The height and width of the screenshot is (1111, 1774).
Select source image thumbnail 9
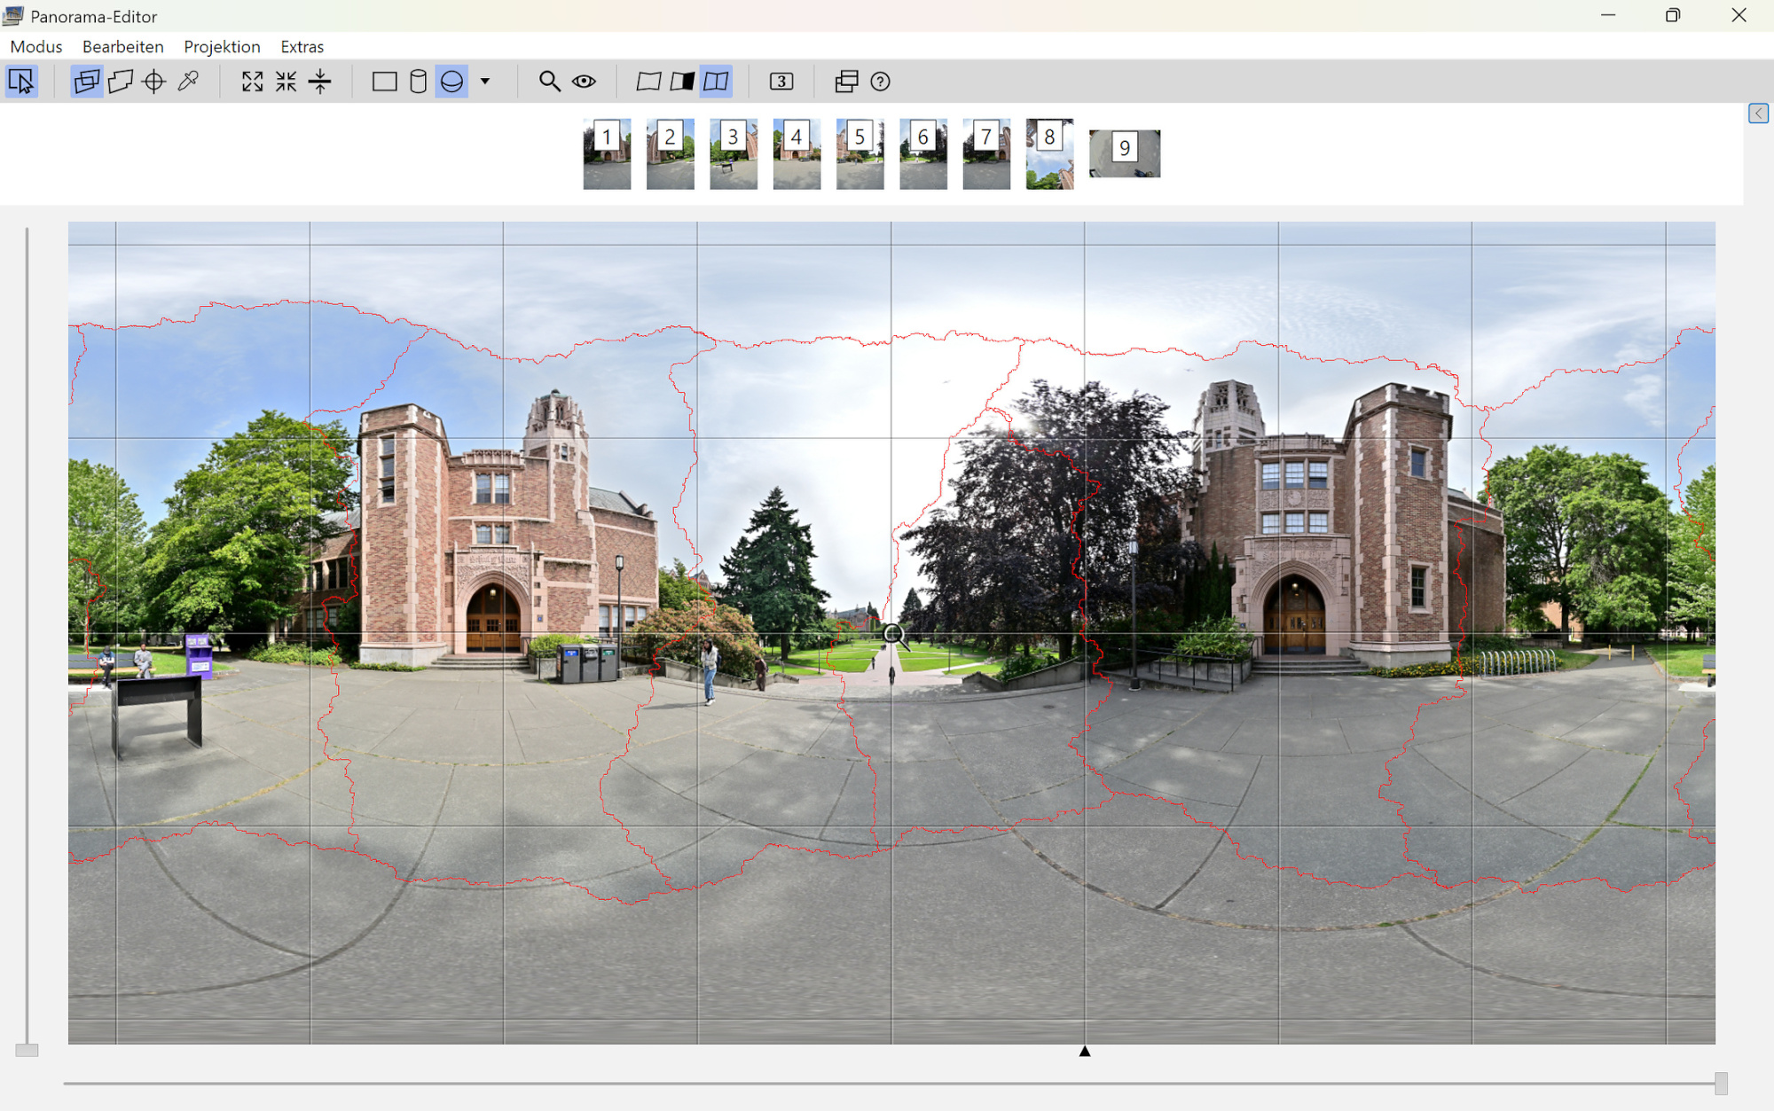pos(1124,153)
